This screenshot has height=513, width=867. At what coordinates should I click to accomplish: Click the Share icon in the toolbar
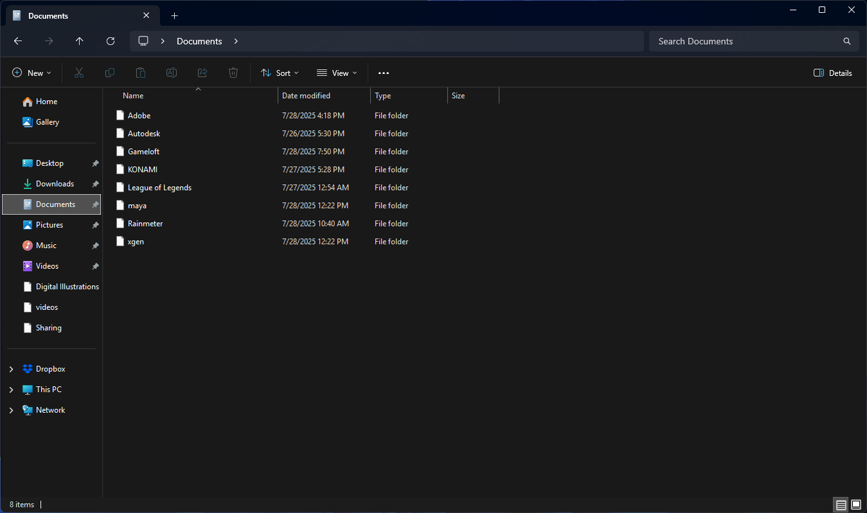point(202,73)
